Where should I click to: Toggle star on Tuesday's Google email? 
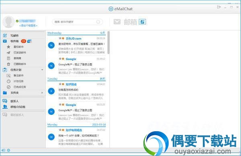click(60, 104)
